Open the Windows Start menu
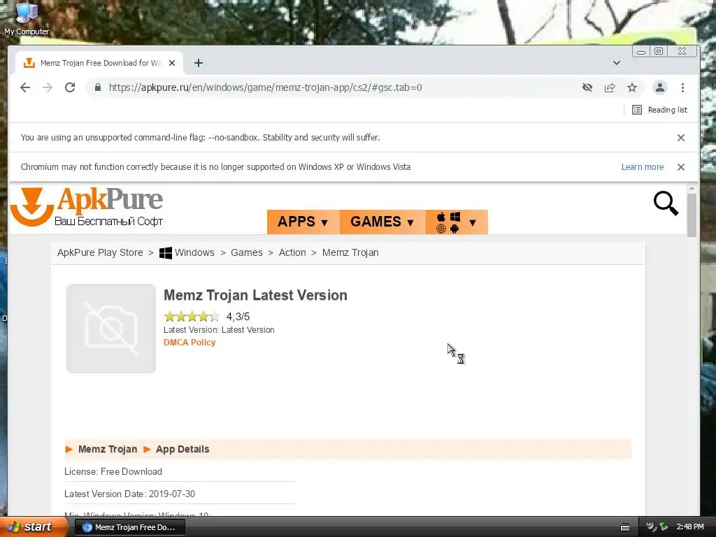The image size is (716, 537). pyautogui.click(x=34, y=527)
